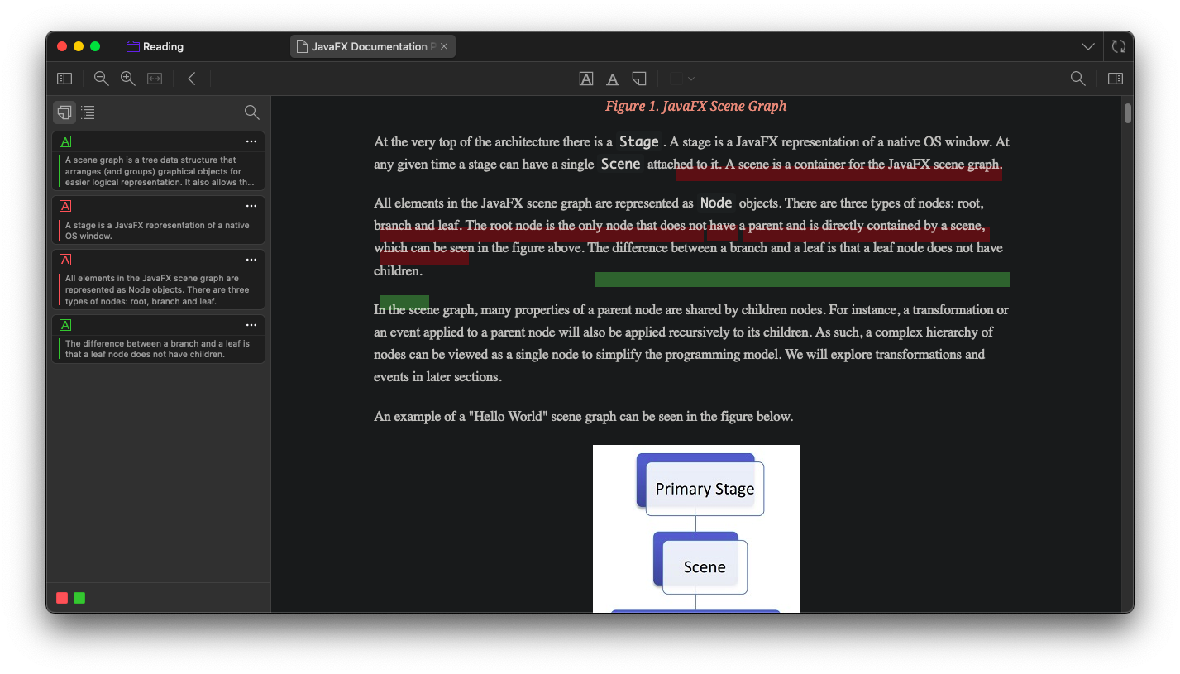The height and width of the screenshot is (674, 1180).
Task: Show the annotations list in sidebar
Action: pyautogui.click(x=64, y=112)
